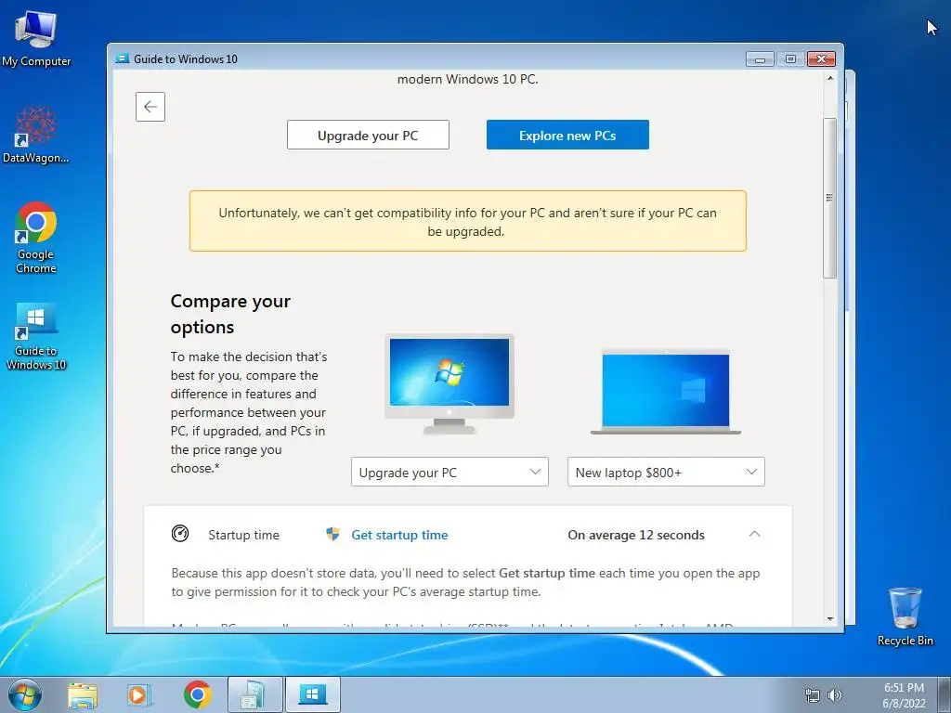Maximize the Guide to Windows 10 window

coord(790,58)
